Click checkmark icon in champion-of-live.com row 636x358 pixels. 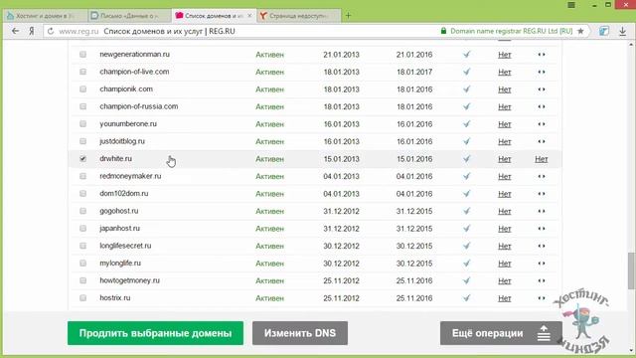[x=466, y=72]
